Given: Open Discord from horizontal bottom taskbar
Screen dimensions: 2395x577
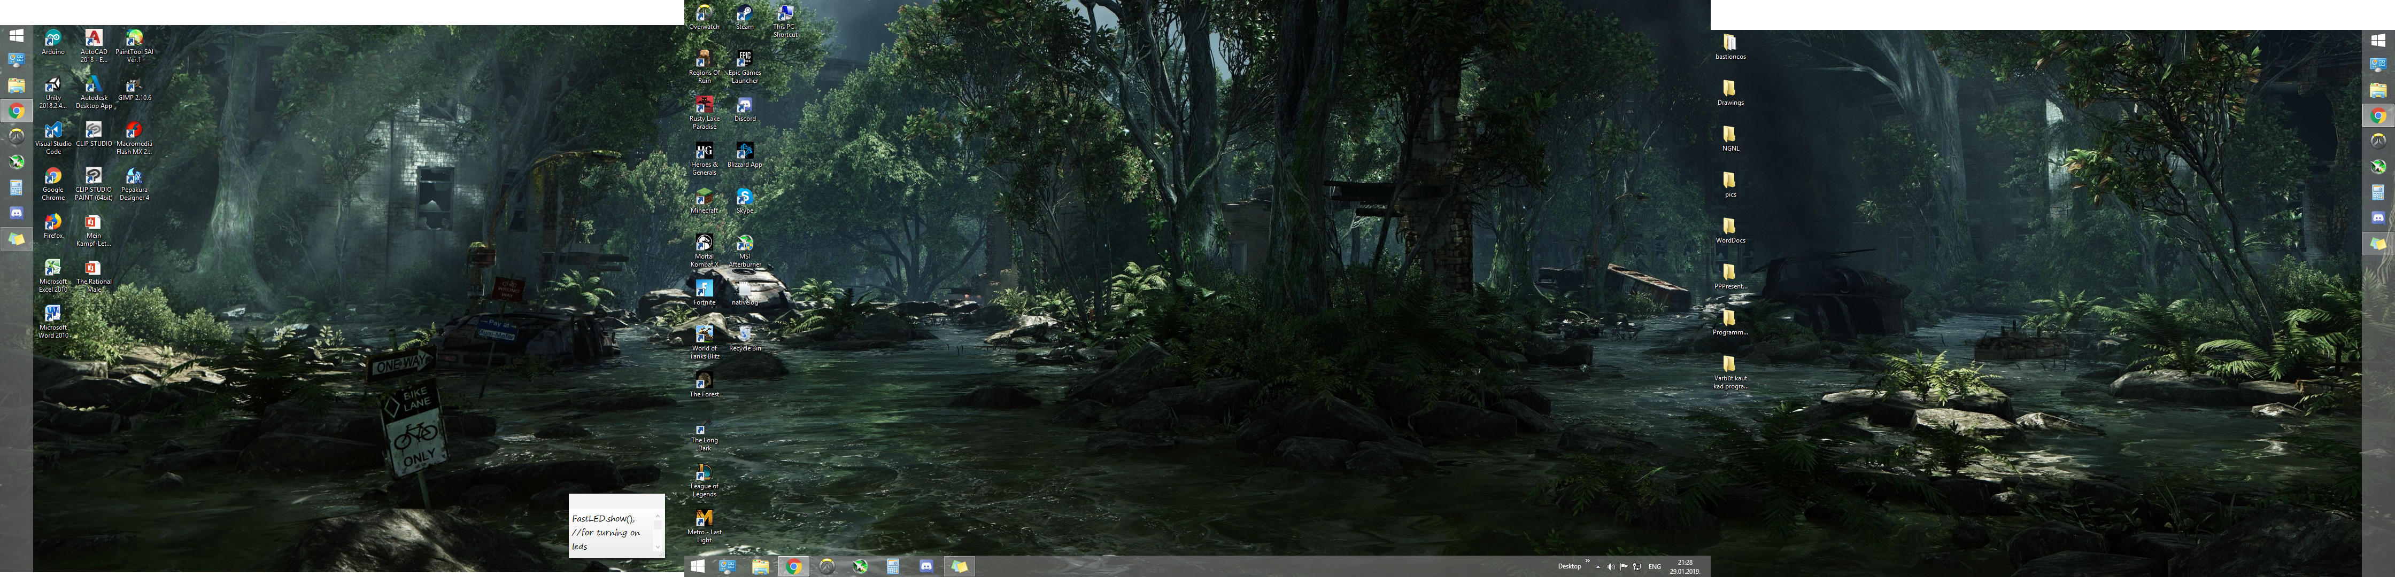Looking at the screenshot, I should pyautogui.click(x=926, y=566).
